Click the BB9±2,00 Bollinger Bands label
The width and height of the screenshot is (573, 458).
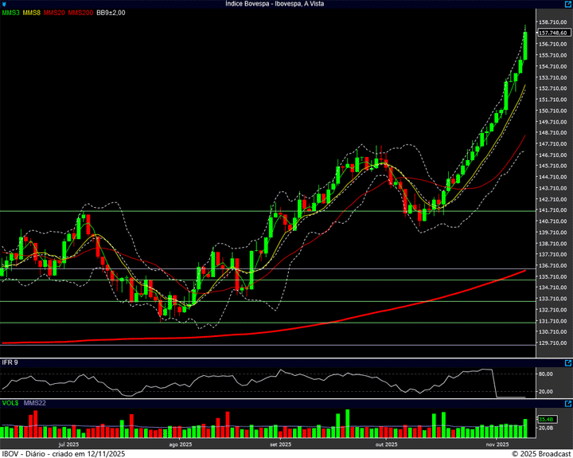[x=111, y=13]
